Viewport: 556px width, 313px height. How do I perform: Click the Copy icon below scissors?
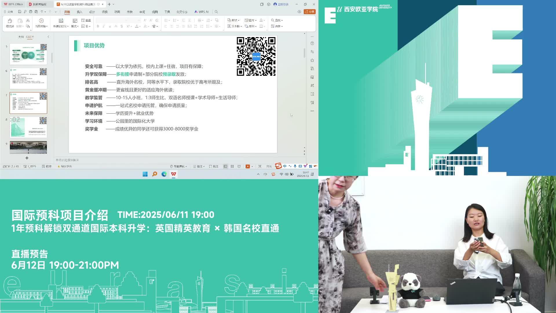28,26
